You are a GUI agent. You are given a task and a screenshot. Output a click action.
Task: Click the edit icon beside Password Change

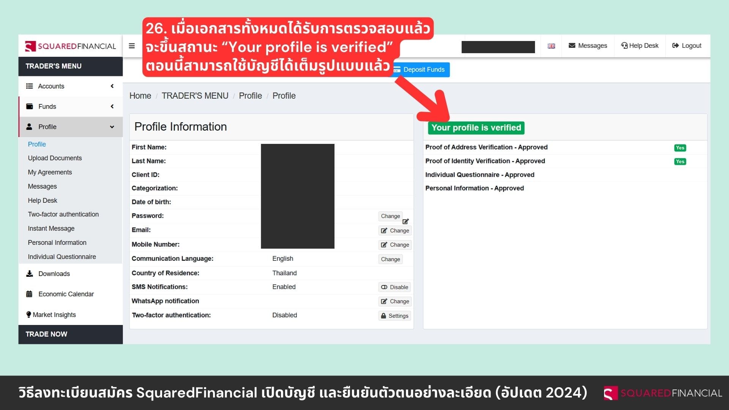406,221
